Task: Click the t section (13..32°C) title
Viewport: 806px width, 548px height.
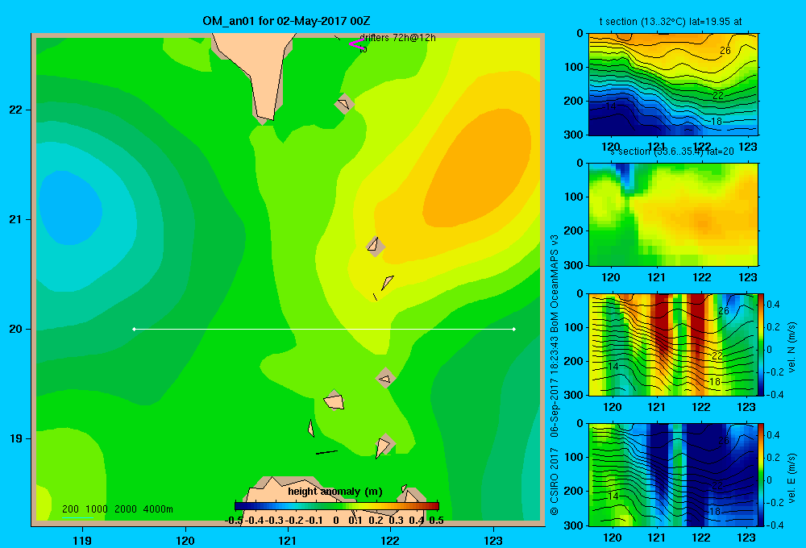Action: click(x=671, y=22)
